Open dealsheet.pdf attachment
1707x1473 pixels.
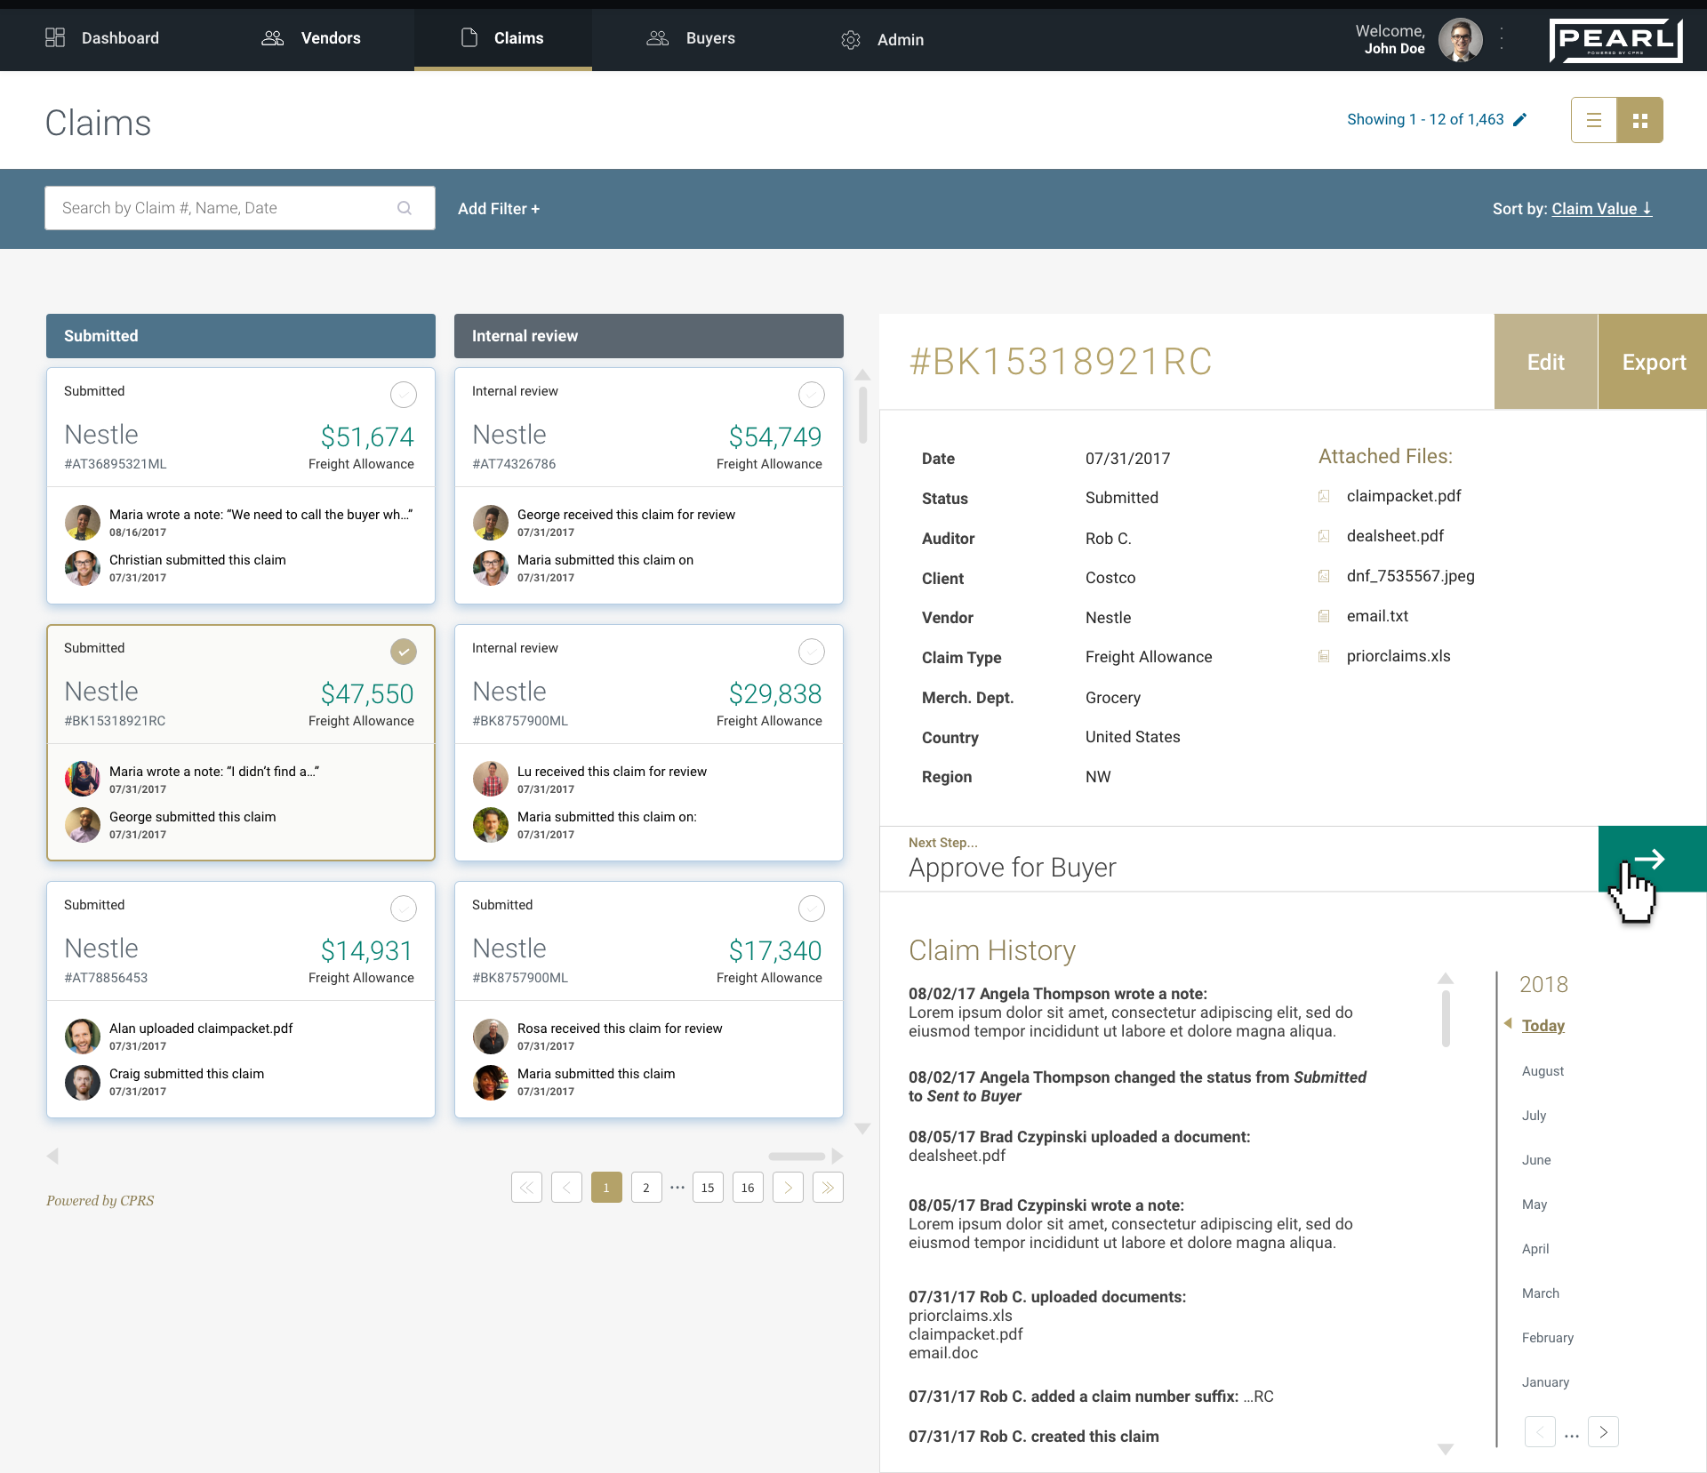(1395, 536)
